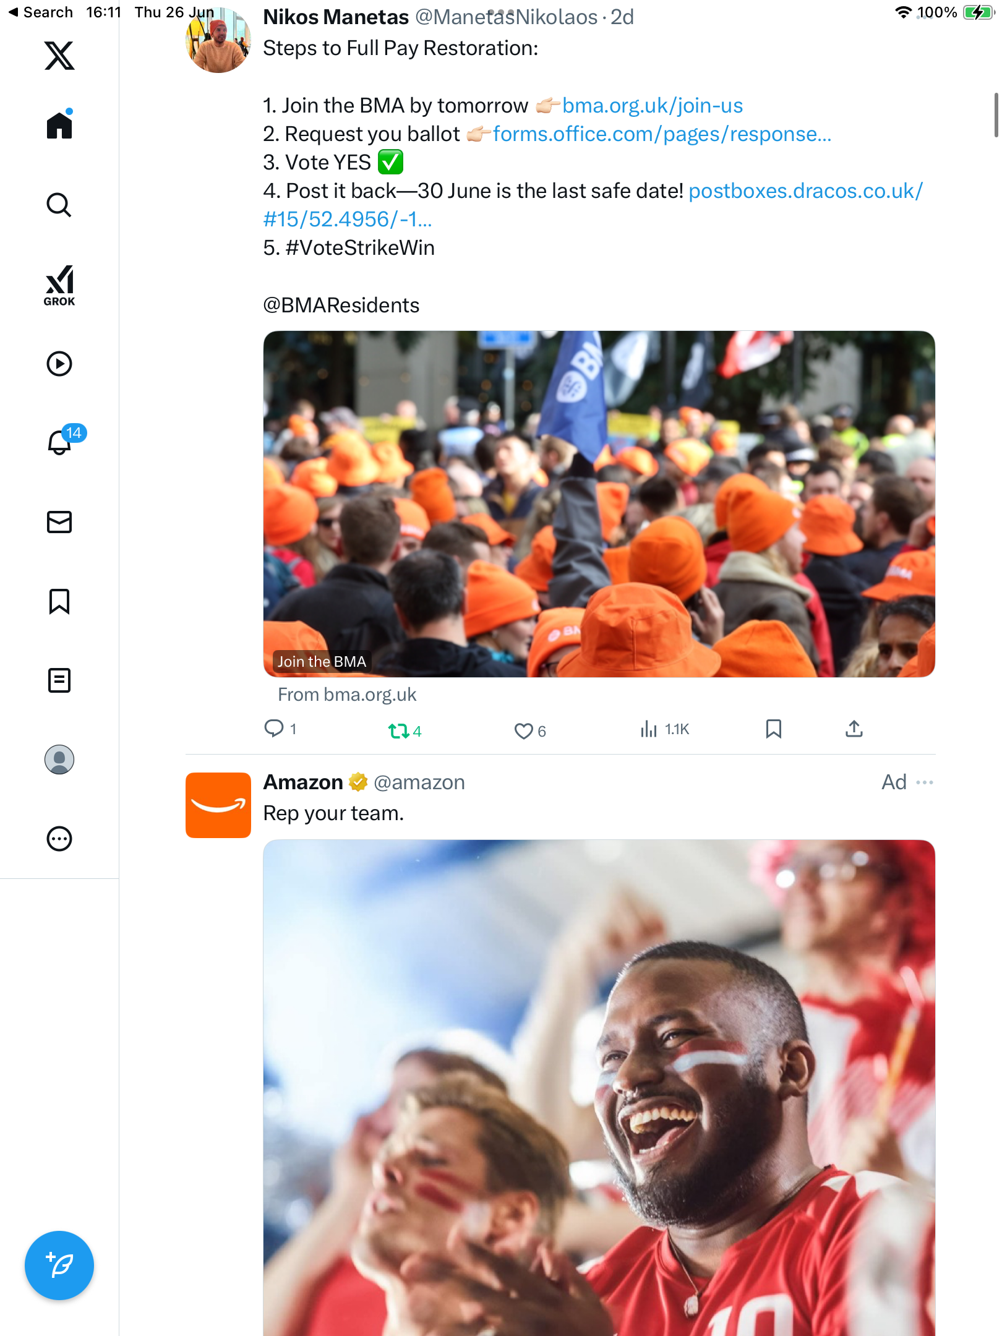Open the Join the BMA image card
The height and width of the screenshot is (1336, 1002).
click(599, 503)
